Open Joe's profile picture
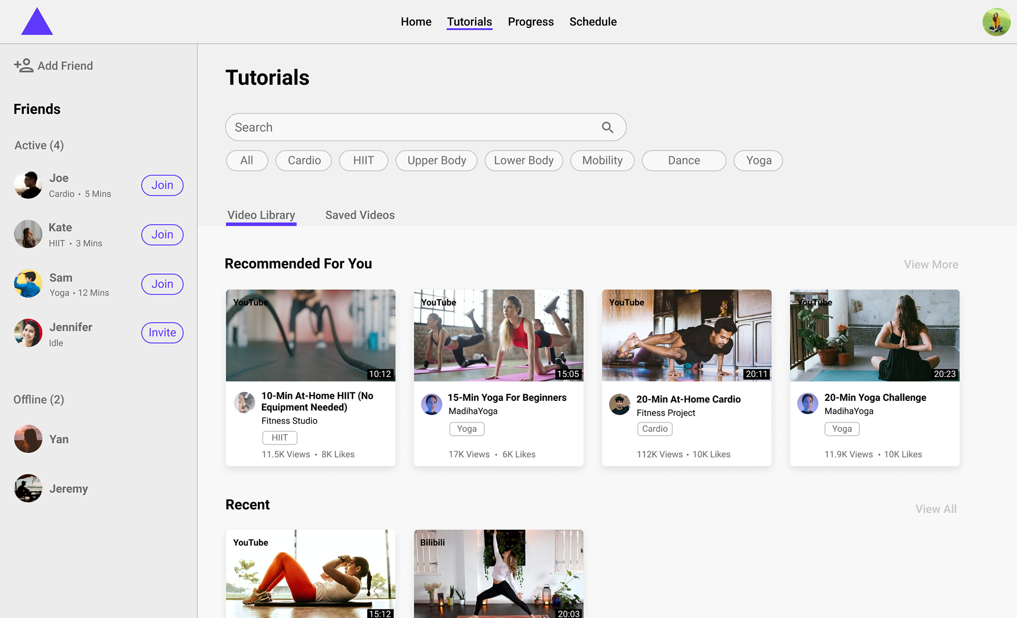Viewport: 1017px width, 618px height. point(28,185)
